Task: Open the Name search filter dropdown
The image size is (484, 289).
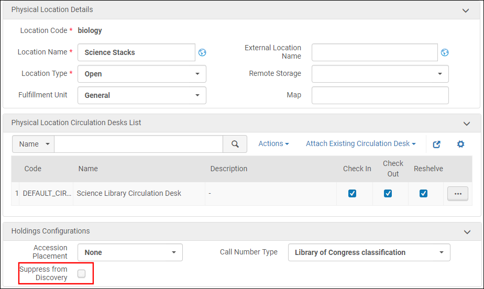Action: click(34, 144)
